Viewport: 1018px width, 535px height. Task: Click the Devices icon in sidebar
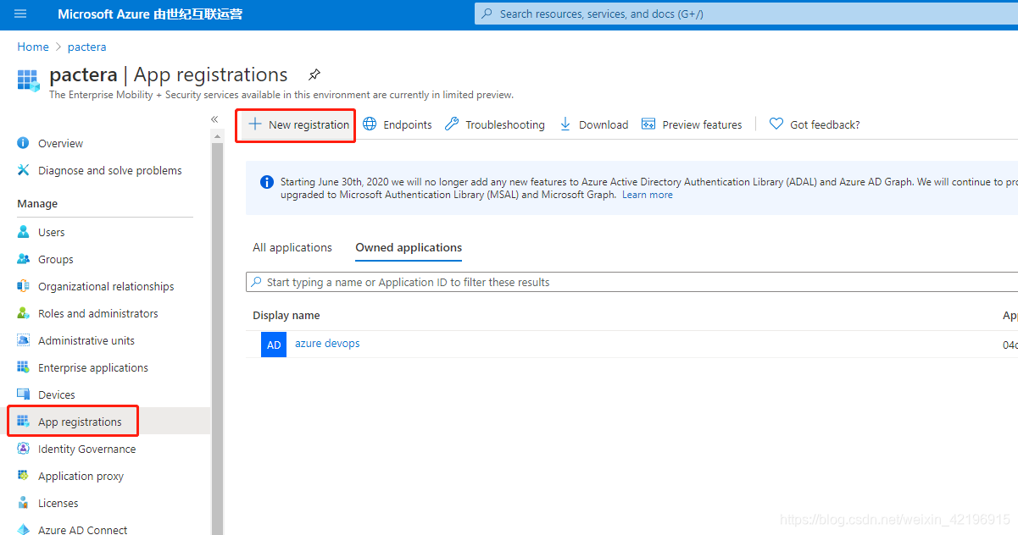[24, 394]
